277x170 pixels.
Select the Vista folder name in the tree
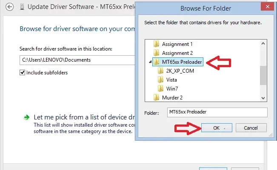pos(171,79)
